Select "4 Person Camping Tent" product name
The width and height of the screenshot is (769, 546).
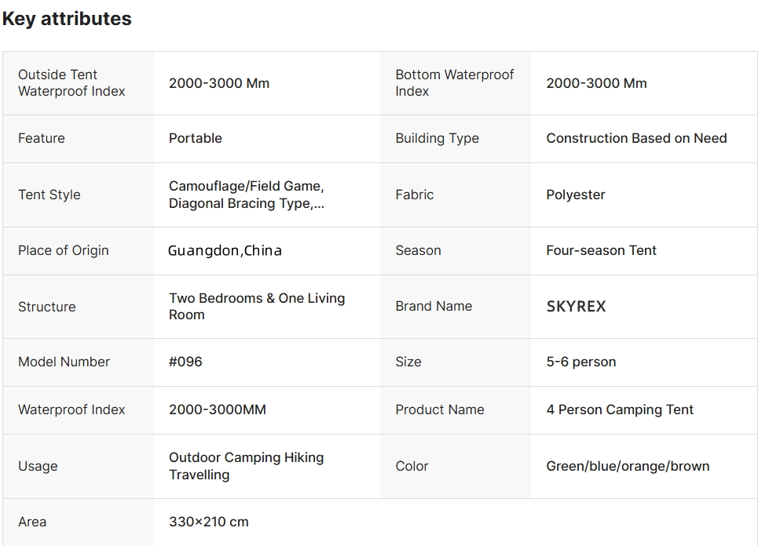click(x=620, y=409)
